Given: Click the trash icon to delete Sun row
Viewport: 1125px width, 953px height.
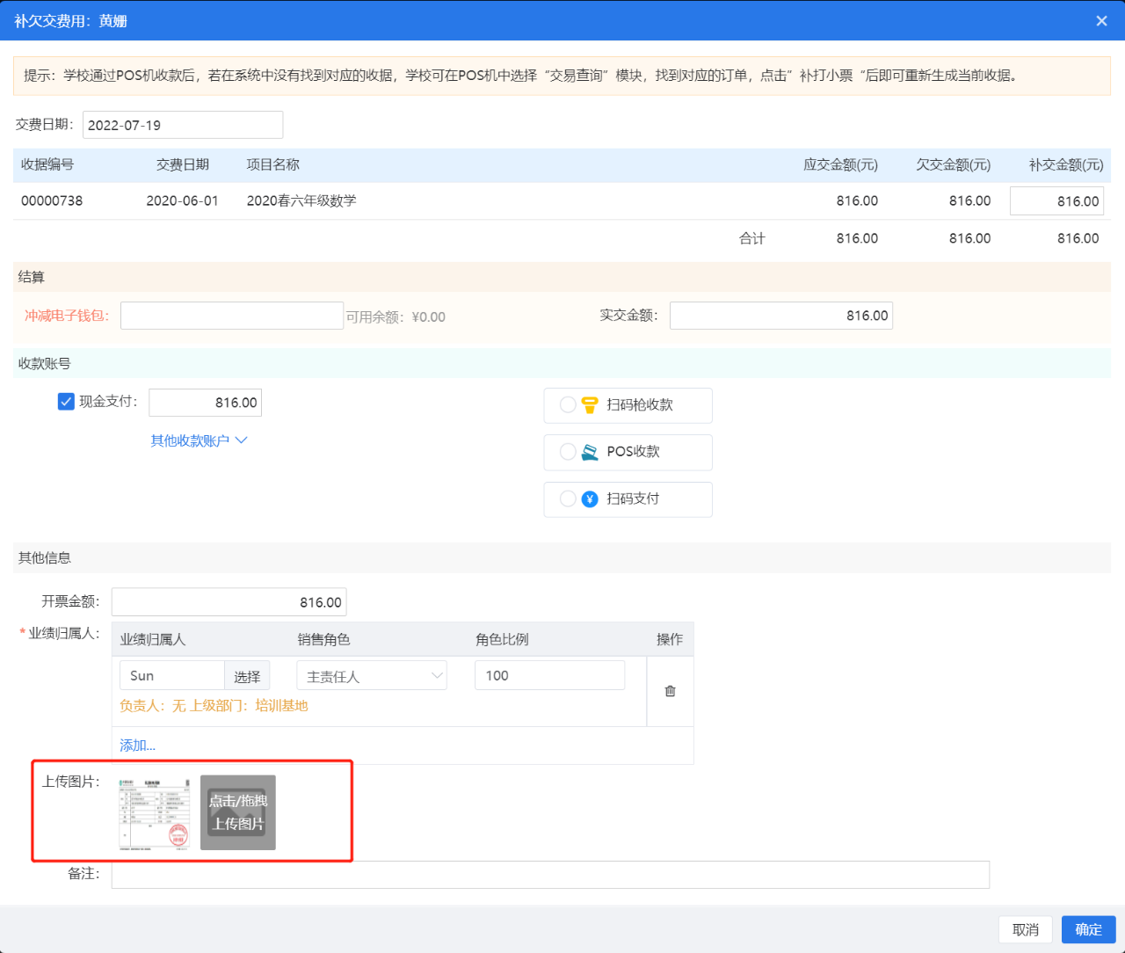Looking at the screenshot, I should (x=670, y=691).
